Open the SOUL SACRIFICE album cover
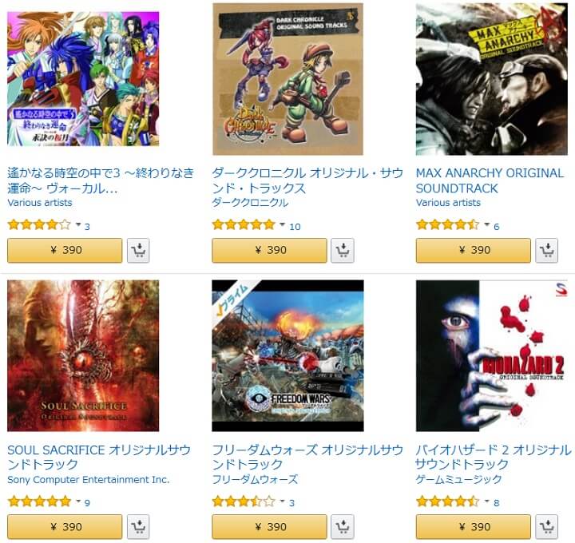The height and width of the screenshot is (543, 575). (x=83, y=355)
